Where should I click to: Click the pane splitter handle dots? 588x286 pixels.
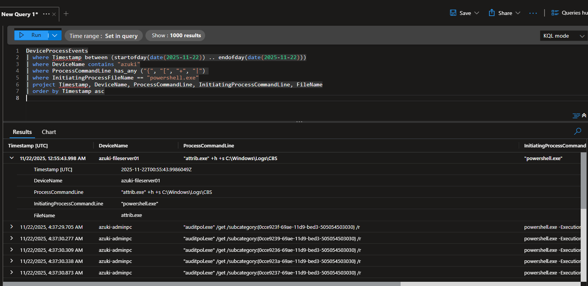(299, 122)
